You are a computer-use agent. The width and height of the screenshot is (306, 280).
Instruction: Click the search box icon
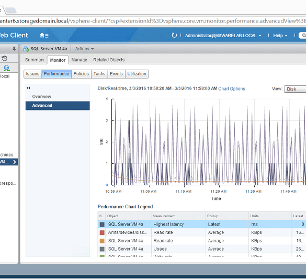[x=303, y=36]
